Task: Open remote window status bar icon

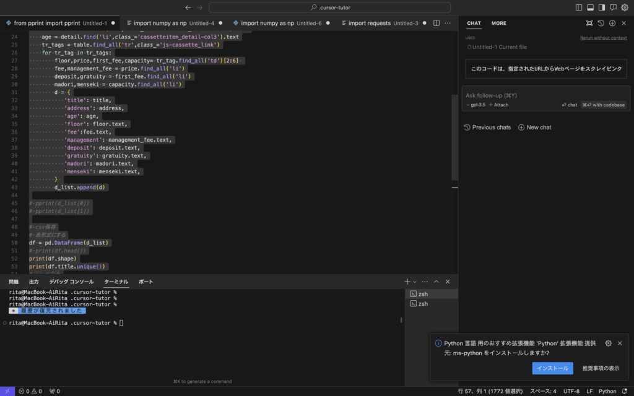Action: 7,391
